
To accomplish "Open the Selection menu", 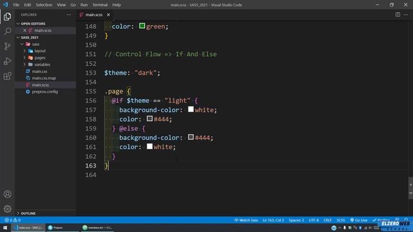I will [x=44, y=5].
